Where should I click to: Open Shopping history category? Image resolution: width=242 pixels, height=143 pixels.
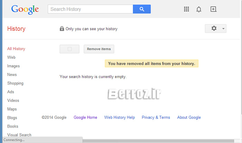tap(15, 83)
